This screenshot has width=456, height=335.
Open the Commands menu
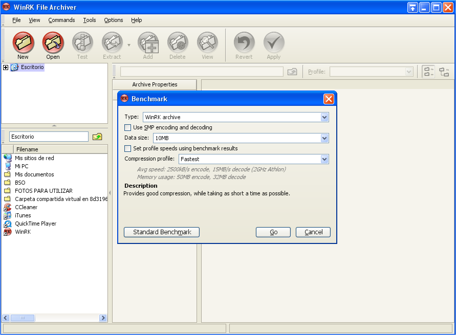(61, 20)
